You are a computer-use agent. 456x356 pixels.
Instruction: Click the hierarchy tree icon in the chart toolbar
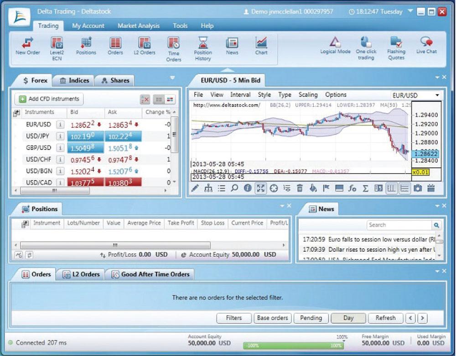tap(208, 188)
